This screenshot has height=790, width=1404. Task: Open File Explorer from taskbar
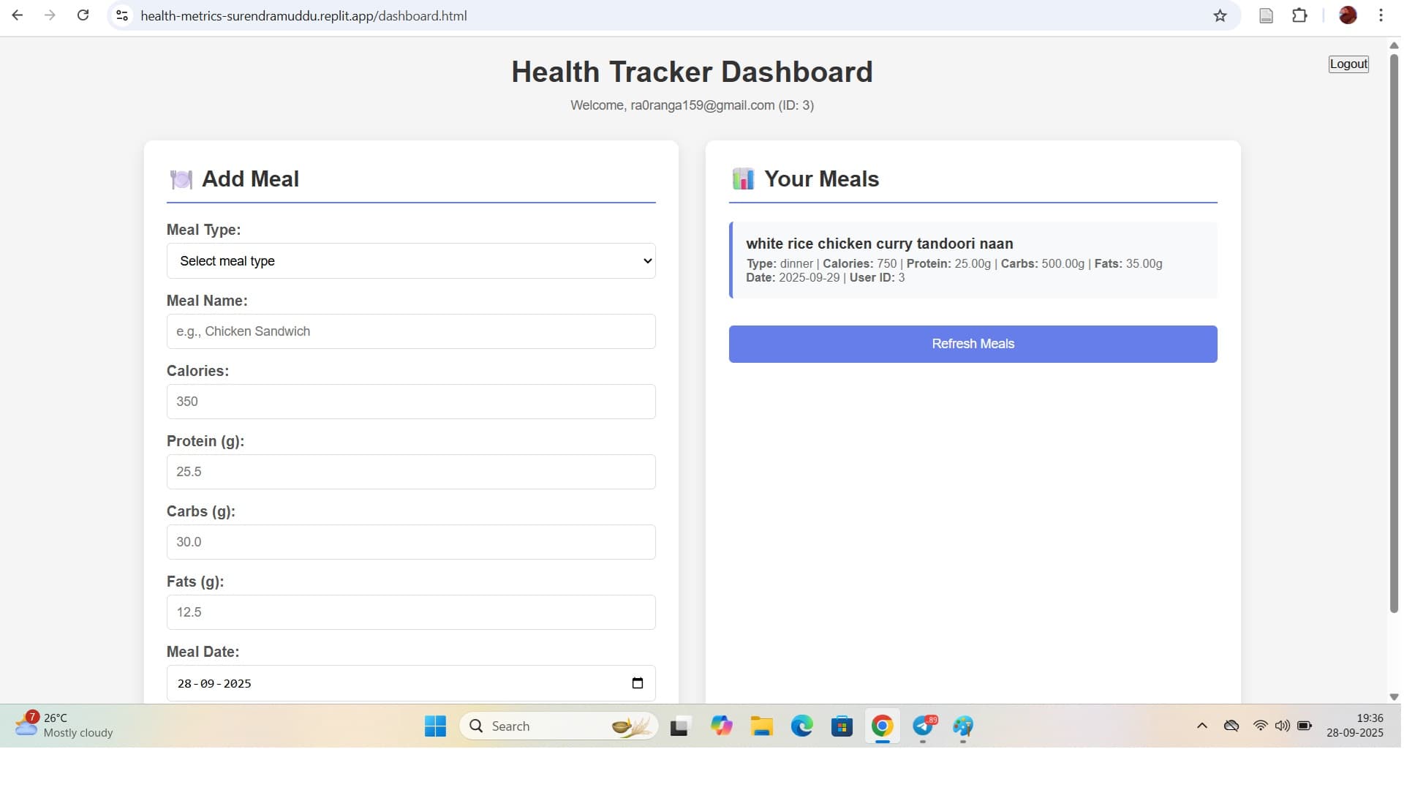761,726
